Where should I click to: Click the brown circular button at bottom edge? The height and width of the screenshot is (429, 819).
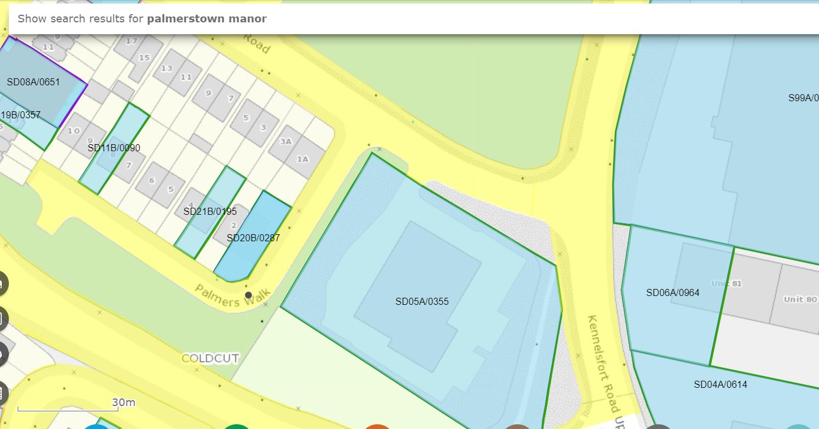(518, 426)
